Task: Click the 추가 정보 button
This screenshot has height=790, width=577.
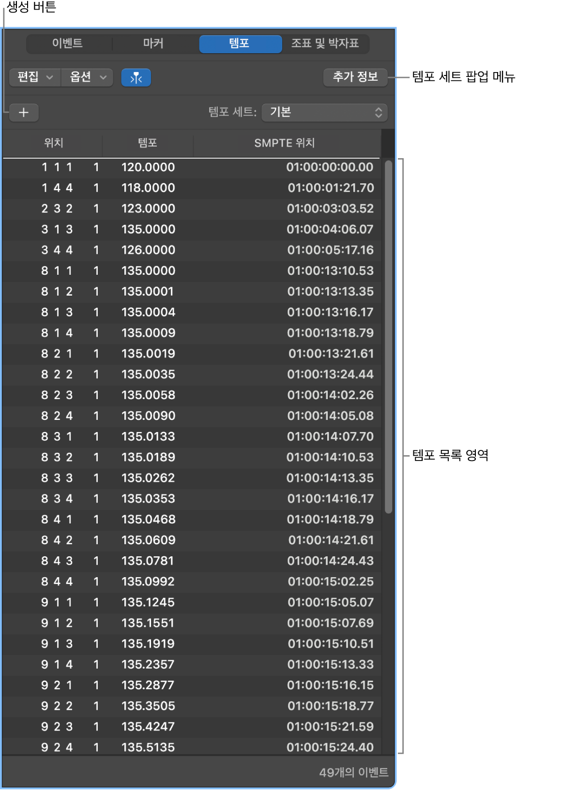Action: (x=355, y=77)
